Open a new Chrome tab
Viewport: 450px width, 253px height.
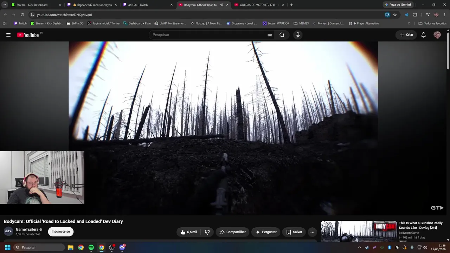coord(291,5)
